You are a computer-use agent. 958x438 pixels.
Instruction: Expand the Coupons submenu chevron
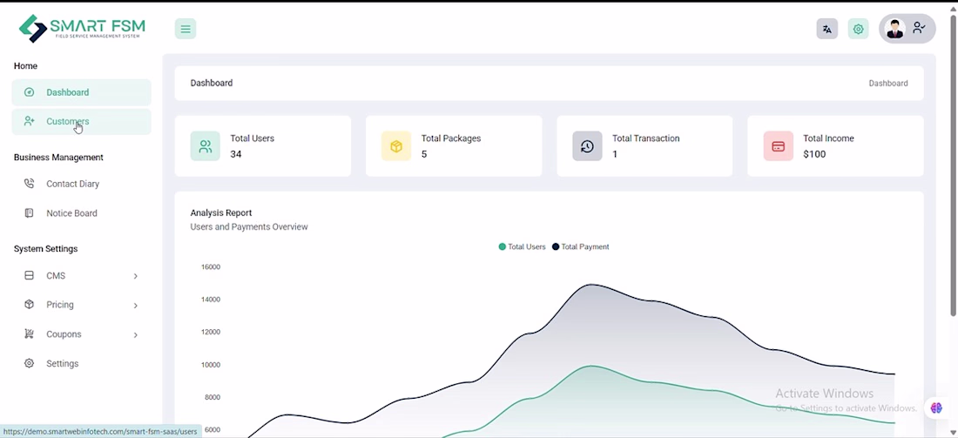coord(136,334)
